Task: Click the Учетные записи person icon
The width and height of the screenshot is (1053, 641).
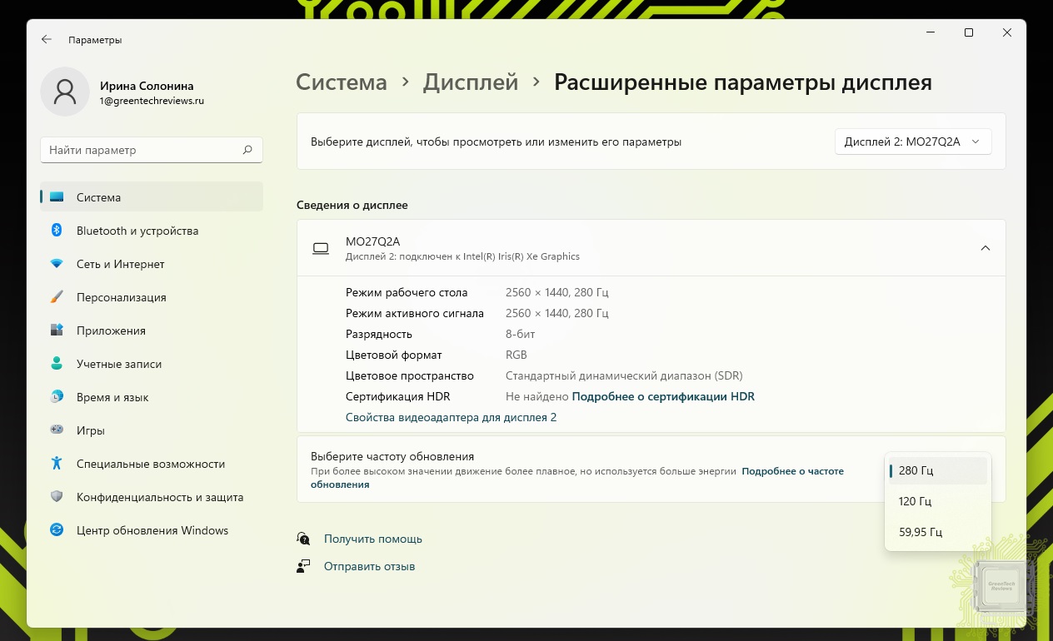Action: tap(57, 364)
